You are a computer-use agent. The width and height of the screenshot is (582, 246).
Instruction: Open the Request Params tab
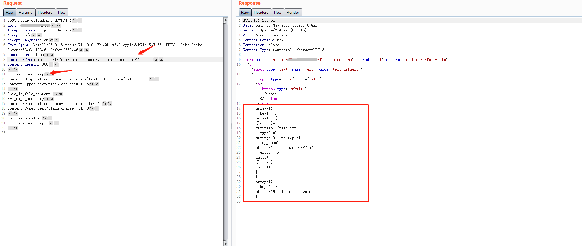click(25, 12)
